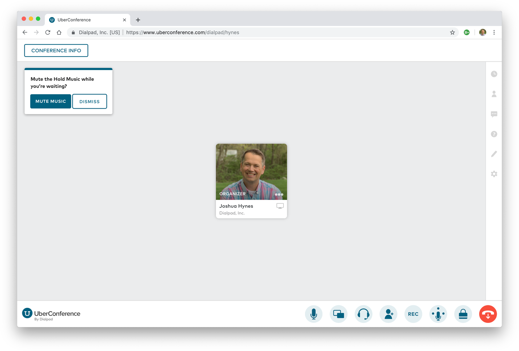Click MUTE MUSIC to silence hold music
Screen dimensions: 519x351
(x=51, y=101)
